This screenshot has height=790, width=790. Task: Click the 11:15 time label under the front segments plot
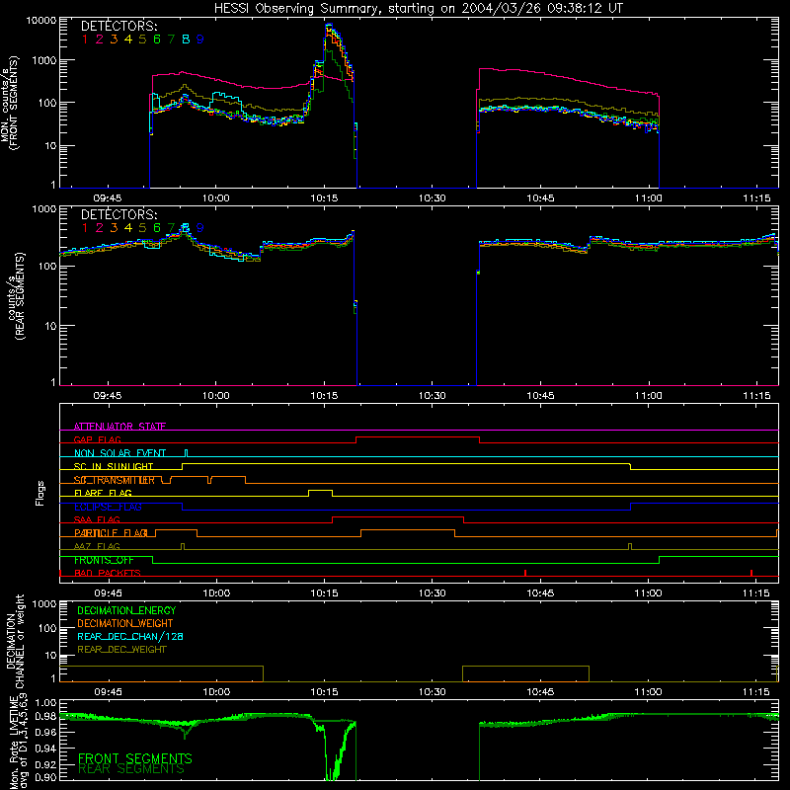[756, 198]
